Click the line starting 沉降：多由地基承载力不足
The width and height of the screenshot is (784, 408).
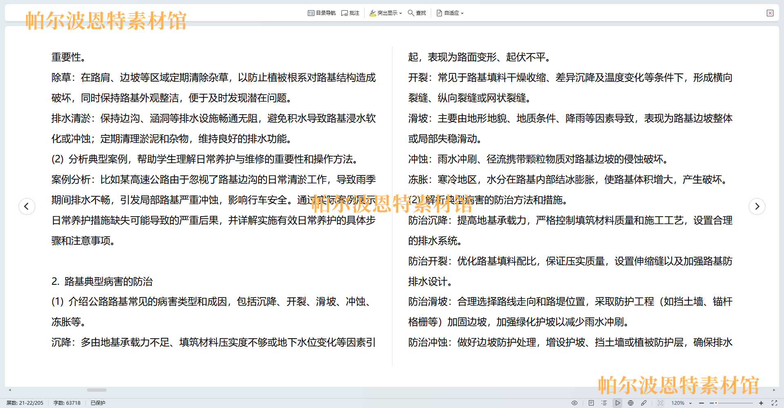click(214, 342)
